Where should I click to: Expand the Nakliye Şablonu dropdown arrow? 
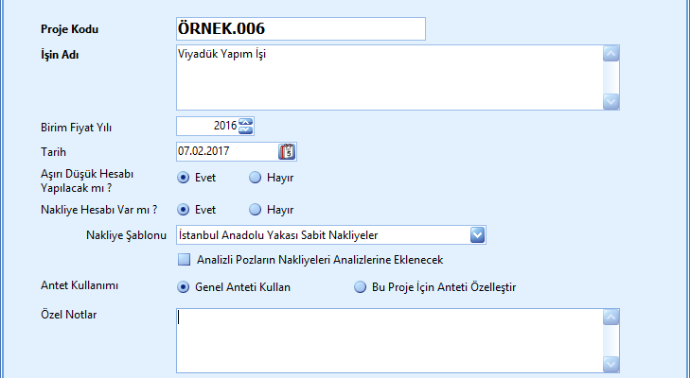[x=478, y=234]
